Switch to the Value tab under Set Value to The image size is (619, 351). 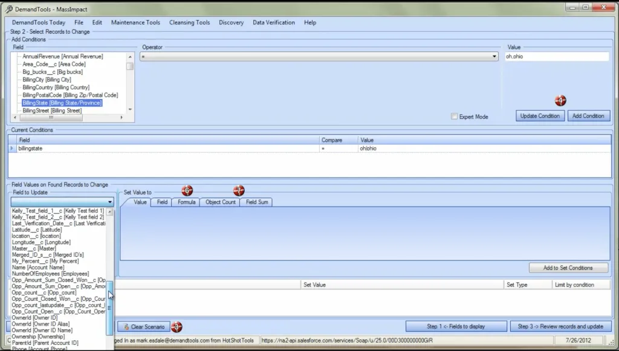click(140, 202)
